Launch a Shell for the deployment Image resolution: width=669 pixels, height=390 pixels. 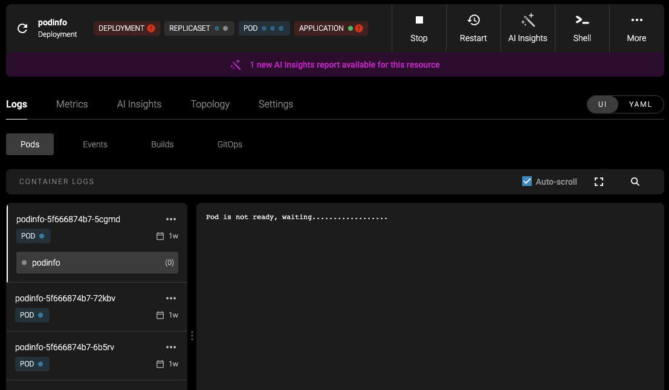581,28
